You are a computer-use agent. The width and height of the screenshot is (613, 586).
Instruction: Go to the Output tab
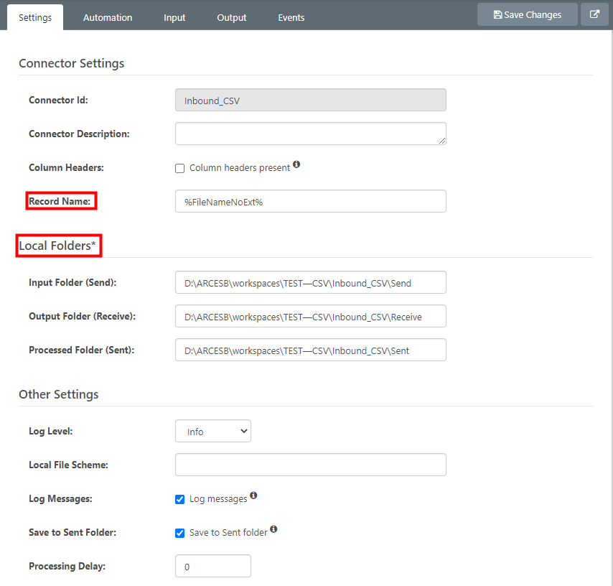click(x=232, y=17)
